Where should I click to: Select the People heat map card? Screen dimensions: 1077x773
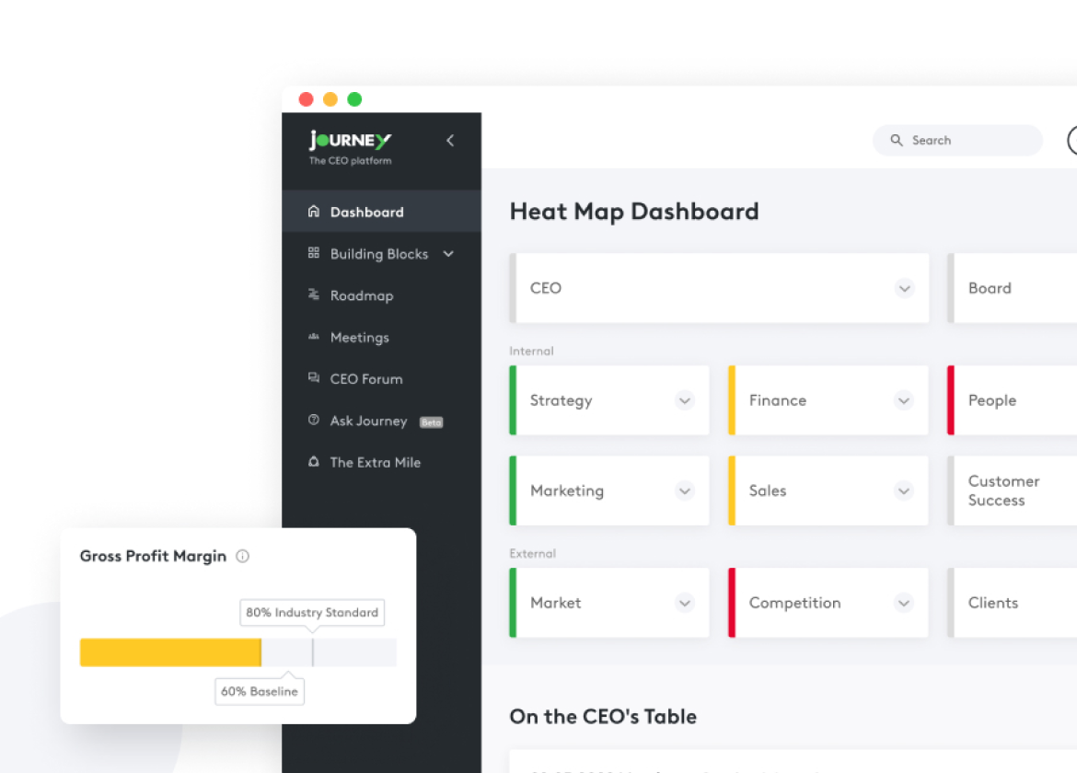pyautogui.click(x=1013, y=400)
